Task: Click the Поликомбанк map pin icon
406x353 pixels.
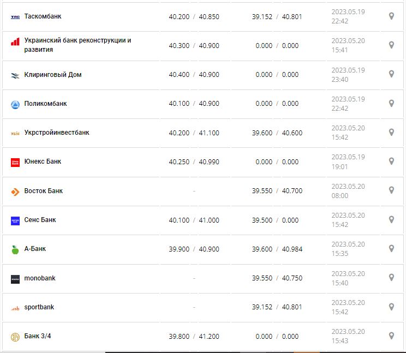Action: [391, 103]
